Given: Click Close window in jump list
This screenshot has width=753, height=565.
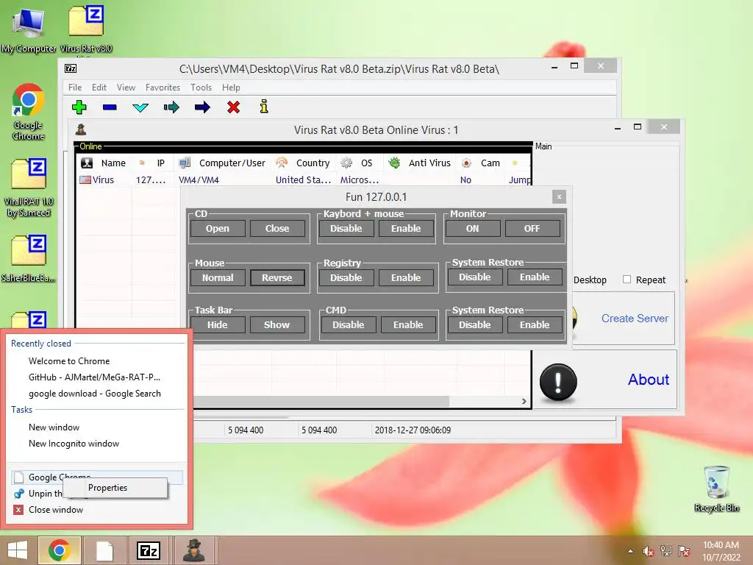Looking at the screenshot, I should coord(56,510).
